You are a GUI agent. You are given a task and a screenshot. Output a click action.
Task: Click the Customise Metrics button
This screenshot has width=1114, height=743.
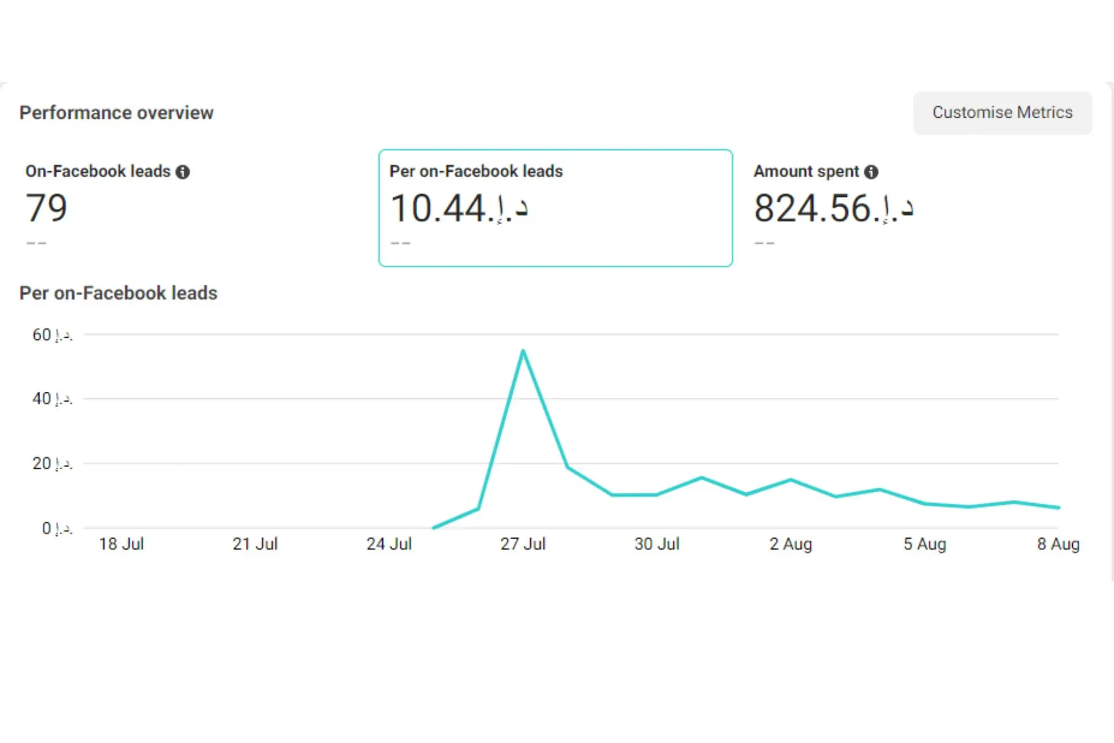(1002, 113)
